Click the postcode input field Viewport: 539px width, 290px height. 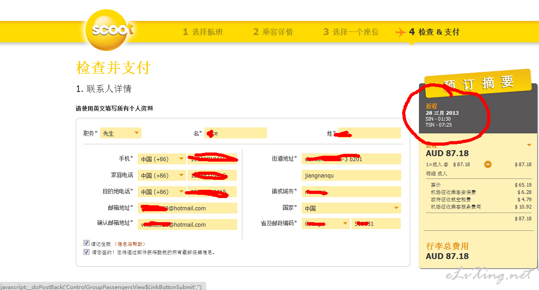pos(376,224)
